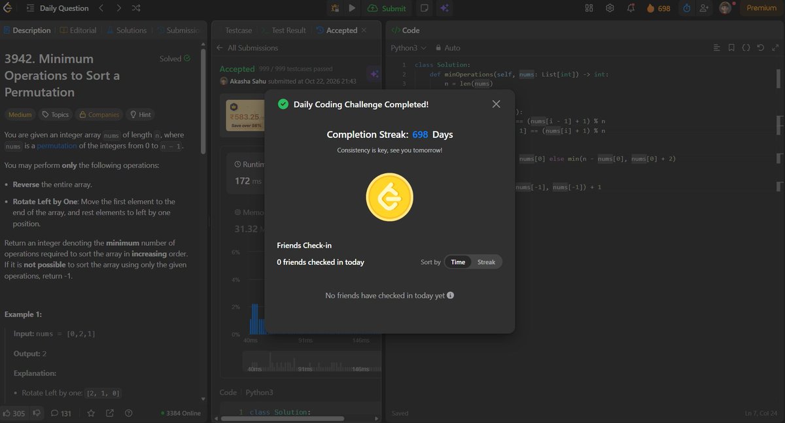Switch to the Submissions tab
This screenshot has width=785, height=423.
pos(178,30)
